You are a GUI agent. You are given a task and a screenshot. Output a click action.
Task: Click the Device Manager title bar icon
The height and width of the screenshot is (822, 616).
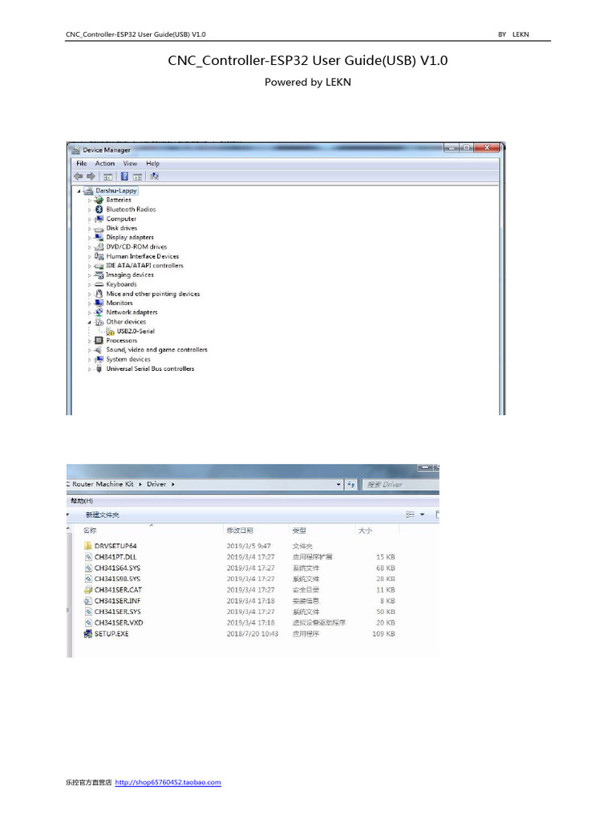(x=76, y=150)
